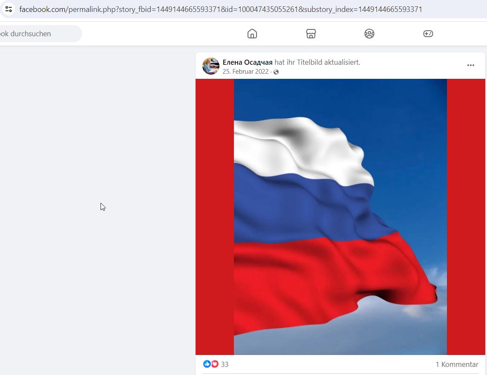Screen dimensions: 487x375
Task: Click the red heart reaction icon
Action: point(215,364)
